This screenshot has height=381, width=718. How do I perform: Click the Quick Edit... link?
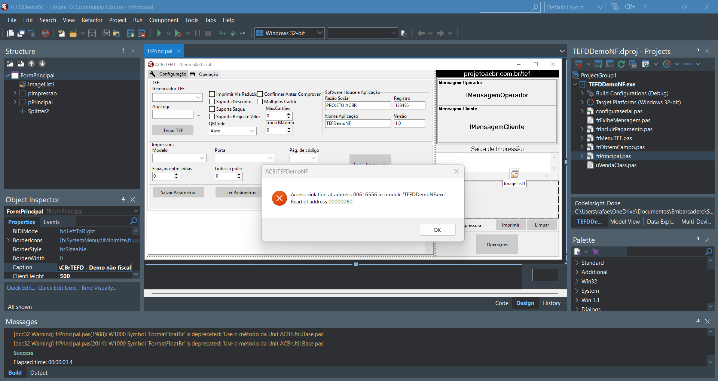(21, 288)
